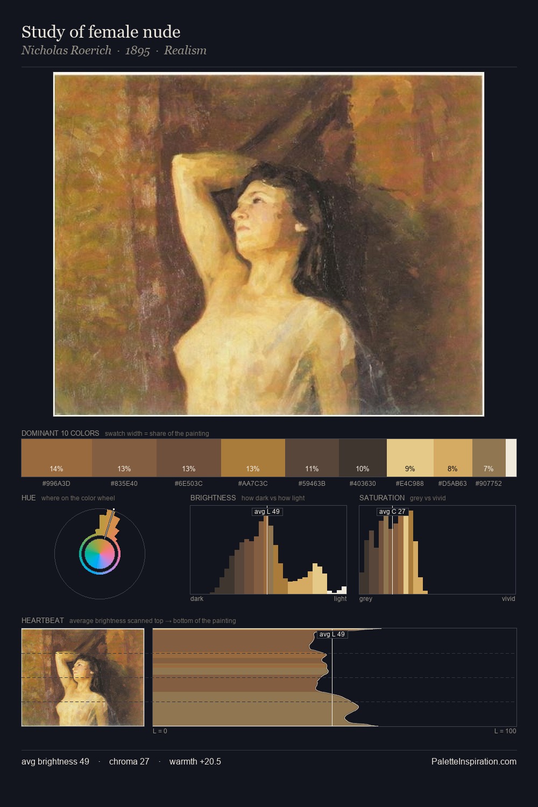Click the 'chroma 27' footer stat

(129, 761)
